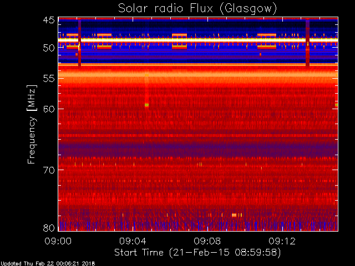The height and width of the screenshot is (266, 355).
Task: Click the "Solar radio Flux (Glasgow)" title
Action: [197, 9]
